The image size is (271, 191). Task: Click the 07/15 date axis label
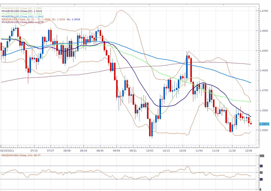click(34, 151)
